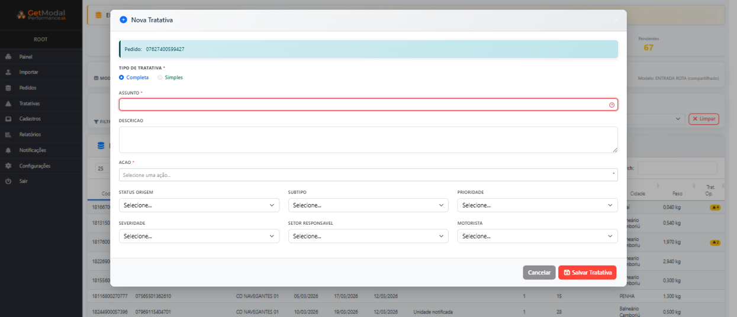Open the Ação 'Selecione uma ação' dropdown
This screenshot has height=317, width=737.
[x=368, y=175]
